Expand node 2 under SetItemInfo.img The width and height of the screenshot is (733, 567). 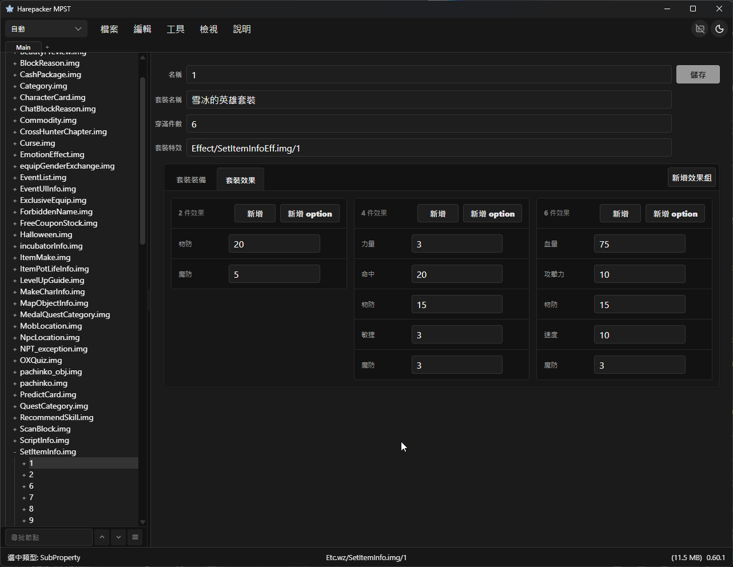click(24, 475)
